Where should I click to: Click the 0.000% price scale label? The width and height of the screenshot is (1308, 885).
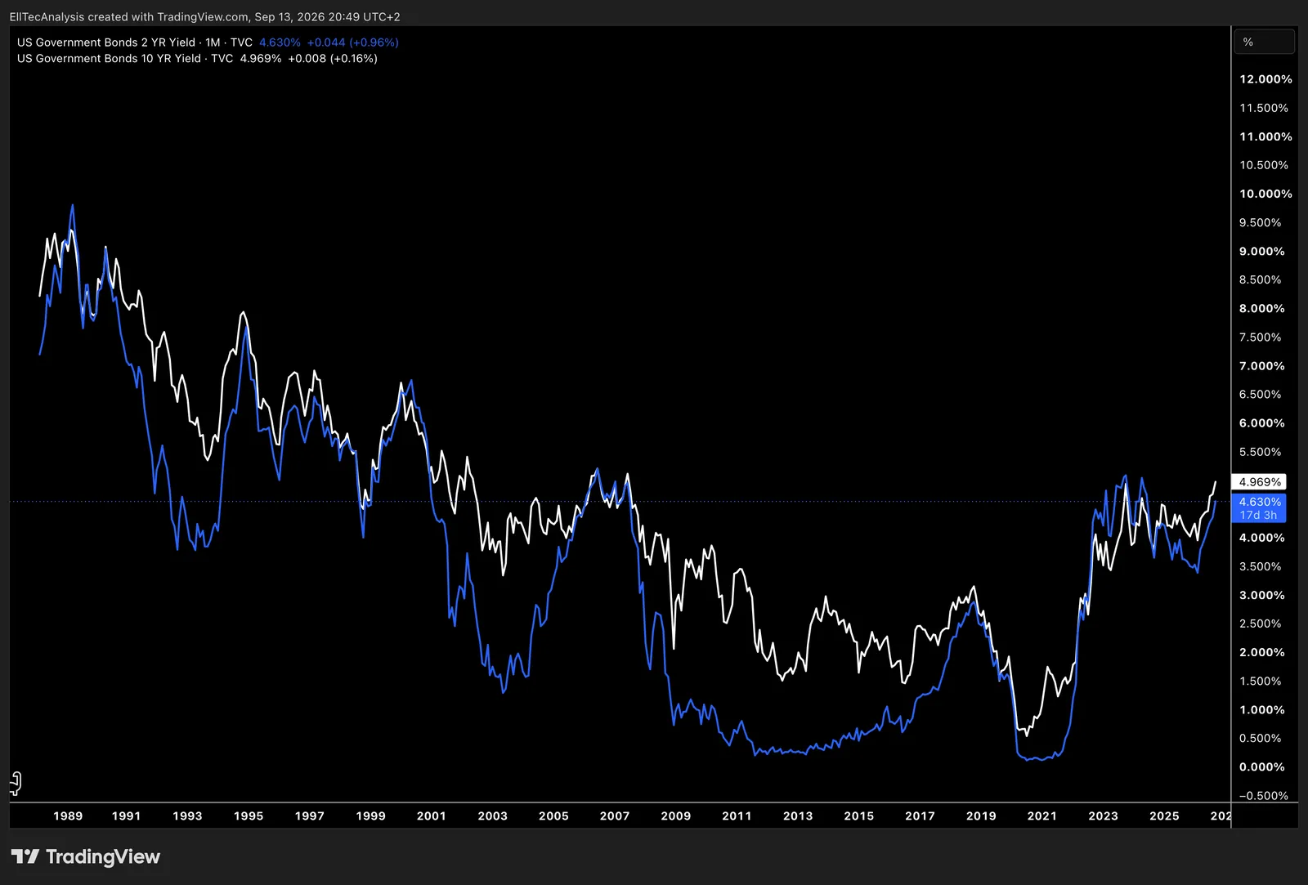click(x=1262, y=767)
